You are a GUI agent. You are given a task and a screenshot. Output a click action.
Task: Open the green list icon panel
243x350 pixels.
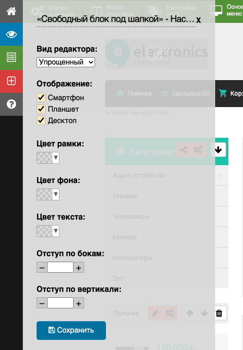11,58
